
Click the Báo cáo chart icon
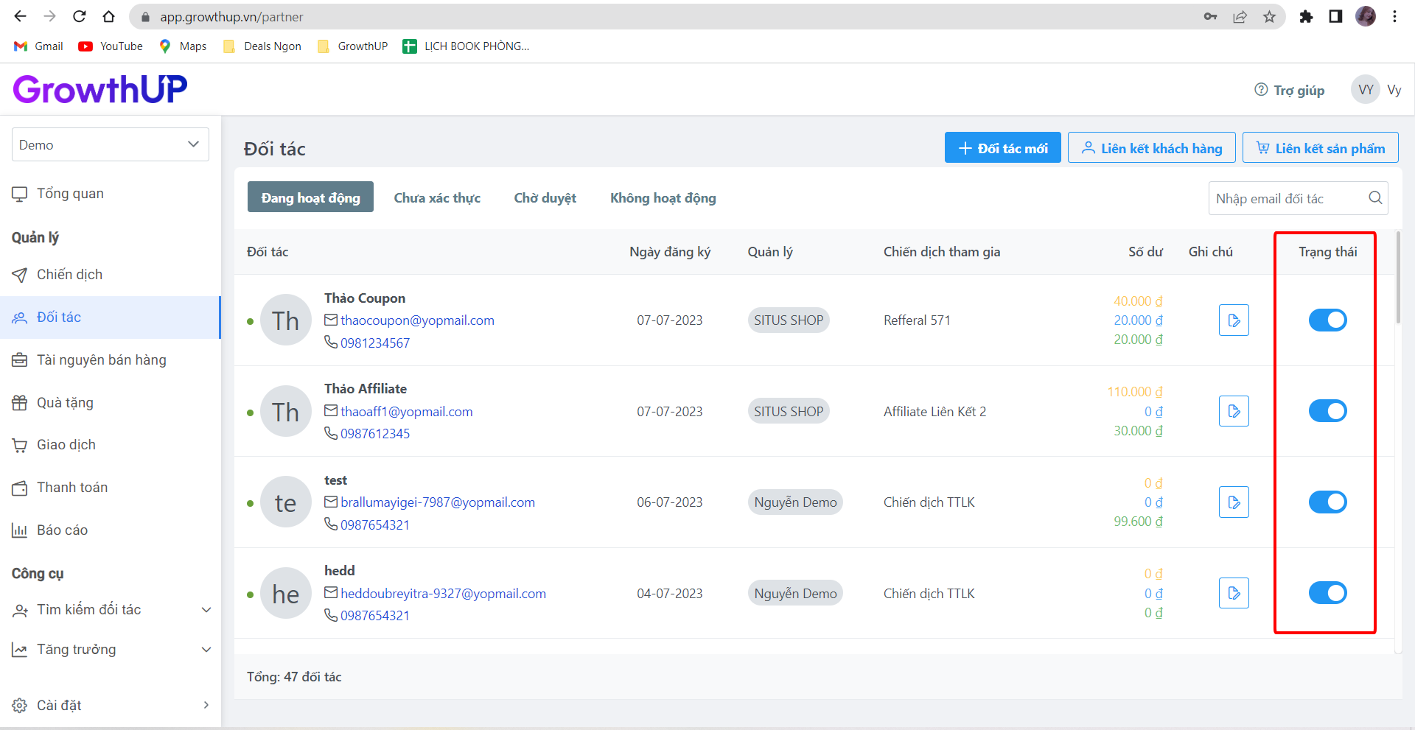click(x=20, y=530)
